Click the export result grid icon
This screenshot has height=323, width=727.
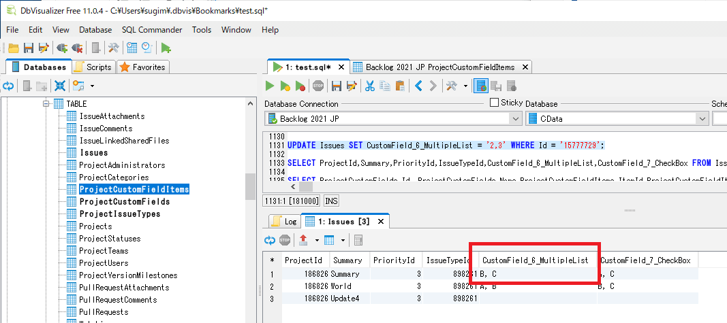click(x=303, y=240)
